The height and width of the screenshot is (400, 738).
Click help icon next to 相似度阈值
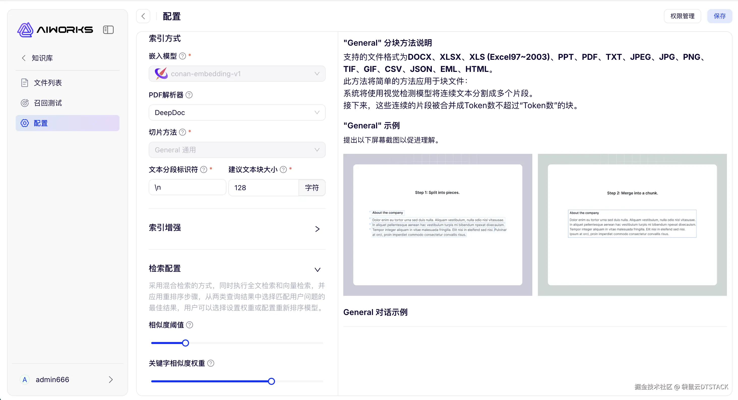[x=190, y=325]
